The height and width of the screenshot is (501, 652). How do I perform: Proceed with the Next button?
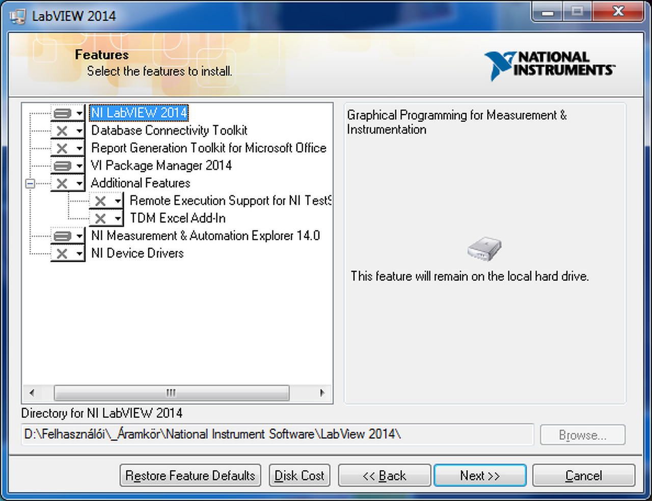[480, 476]
